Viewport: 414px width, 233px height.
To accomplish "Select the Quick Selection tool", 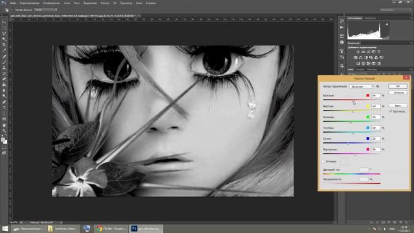I will point(4,39).
